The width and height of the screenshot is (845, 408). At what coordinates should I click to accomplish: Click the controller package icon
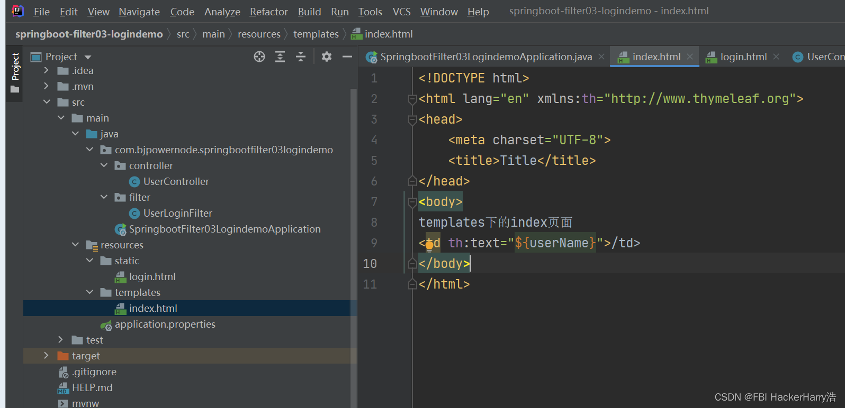coord(120,166)
